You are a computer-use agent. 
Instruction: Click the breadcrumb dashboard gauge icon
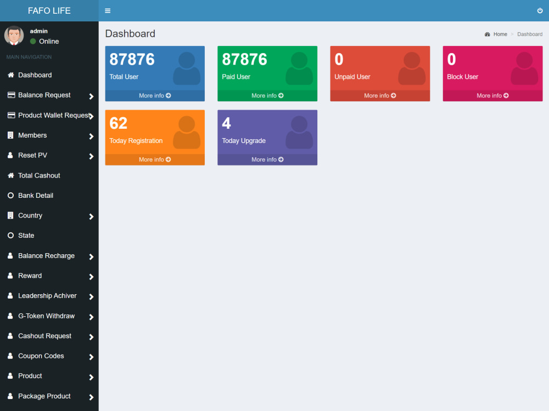point(488,34)
